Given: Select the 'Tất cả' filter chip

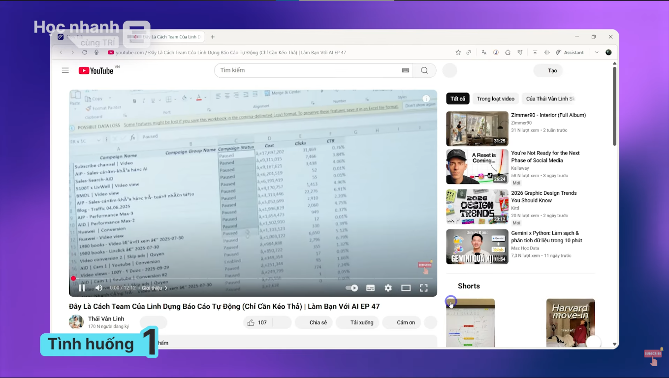Looking at the screenshot, I should (x=457, y=98).
